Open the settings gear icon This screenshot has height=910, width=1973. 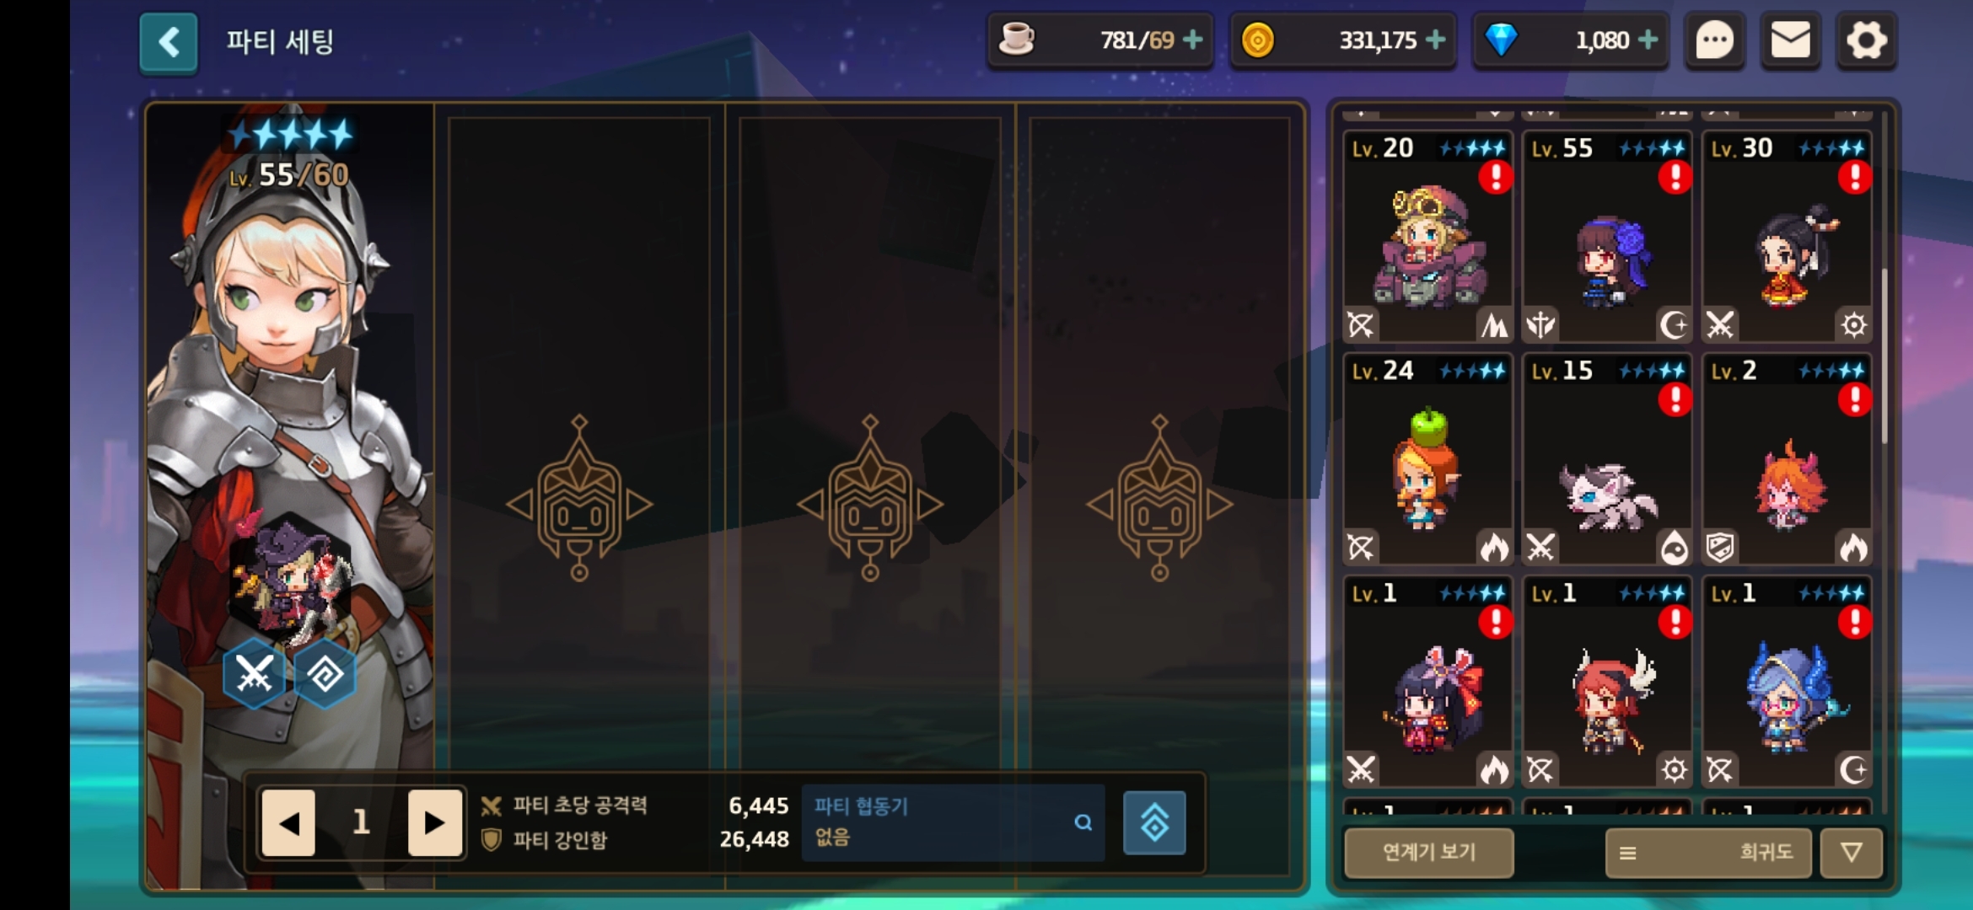click(x=1866, y=40)
